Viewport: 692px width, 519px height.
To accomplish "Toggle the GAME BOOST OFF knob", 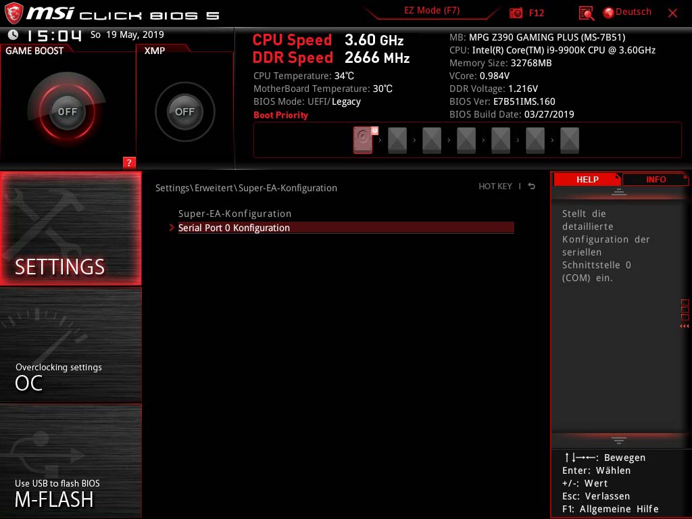I will click(67, 112).
